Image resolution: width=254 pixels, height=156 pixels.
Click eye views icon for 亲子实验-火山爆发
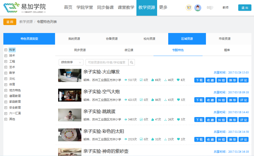[126, 80]
